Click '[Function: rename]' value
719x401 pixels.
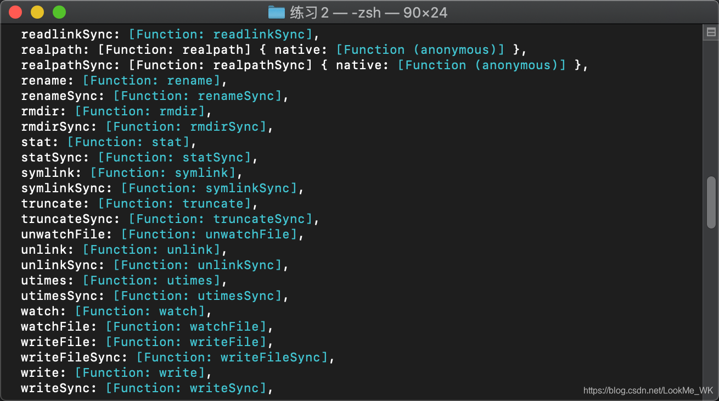[x=151, y=81]
